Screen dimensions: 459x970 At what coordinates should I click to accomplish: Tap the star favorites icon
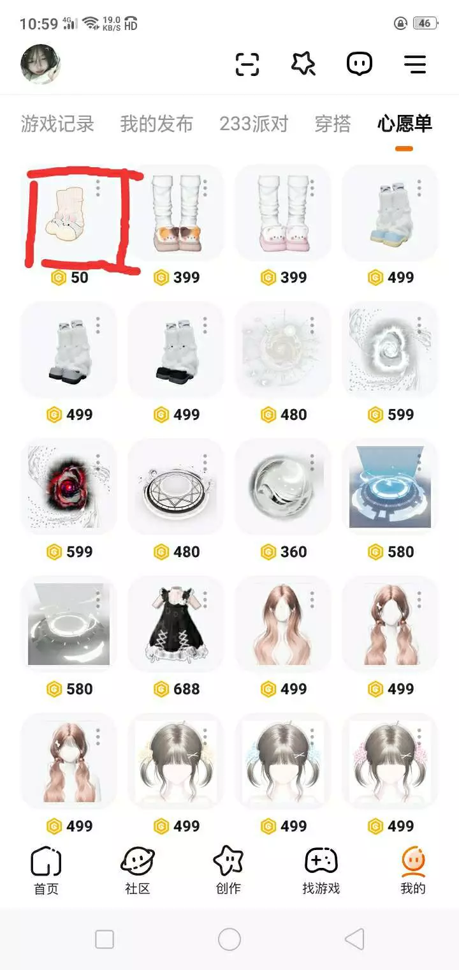click(303, 64)
